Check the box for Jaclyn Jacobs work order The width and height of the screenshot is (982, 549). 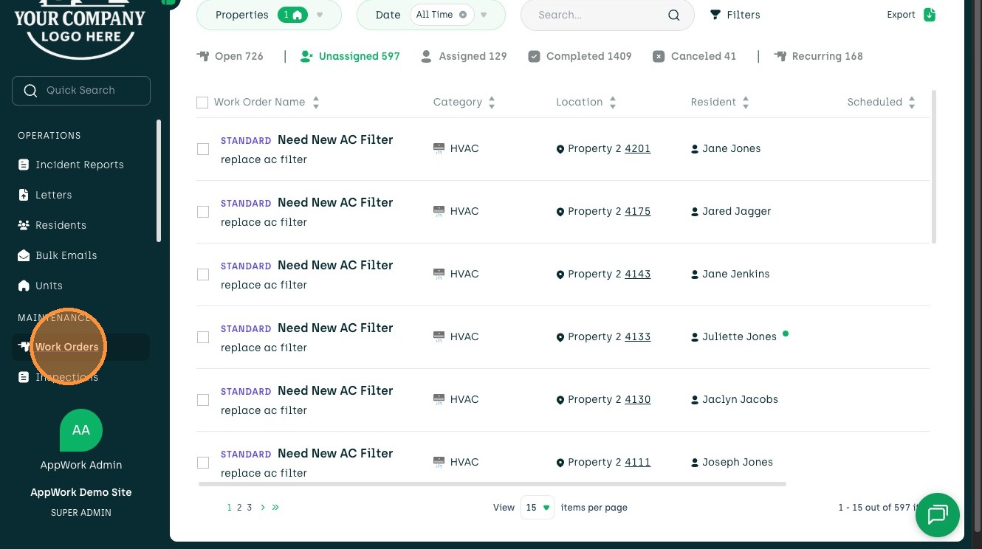pos(203,400)
